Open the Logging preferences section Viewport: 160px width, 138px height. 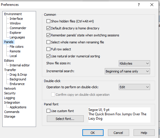pyautogui.click(x=10, y=98)
